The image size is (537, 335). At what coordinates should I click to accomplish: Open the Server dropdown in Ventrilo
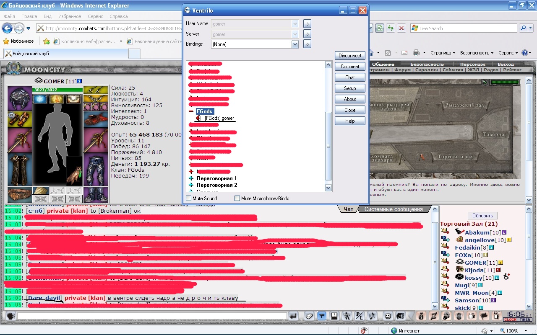point(295,34)
